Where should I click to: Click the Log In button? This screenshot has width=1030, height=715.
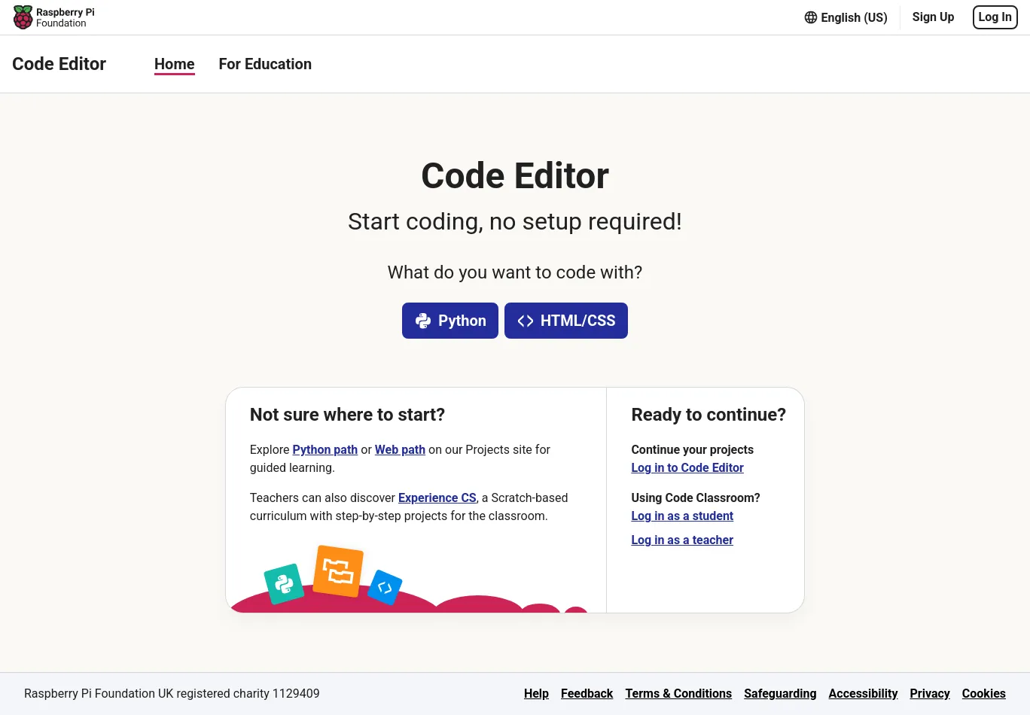995,17
